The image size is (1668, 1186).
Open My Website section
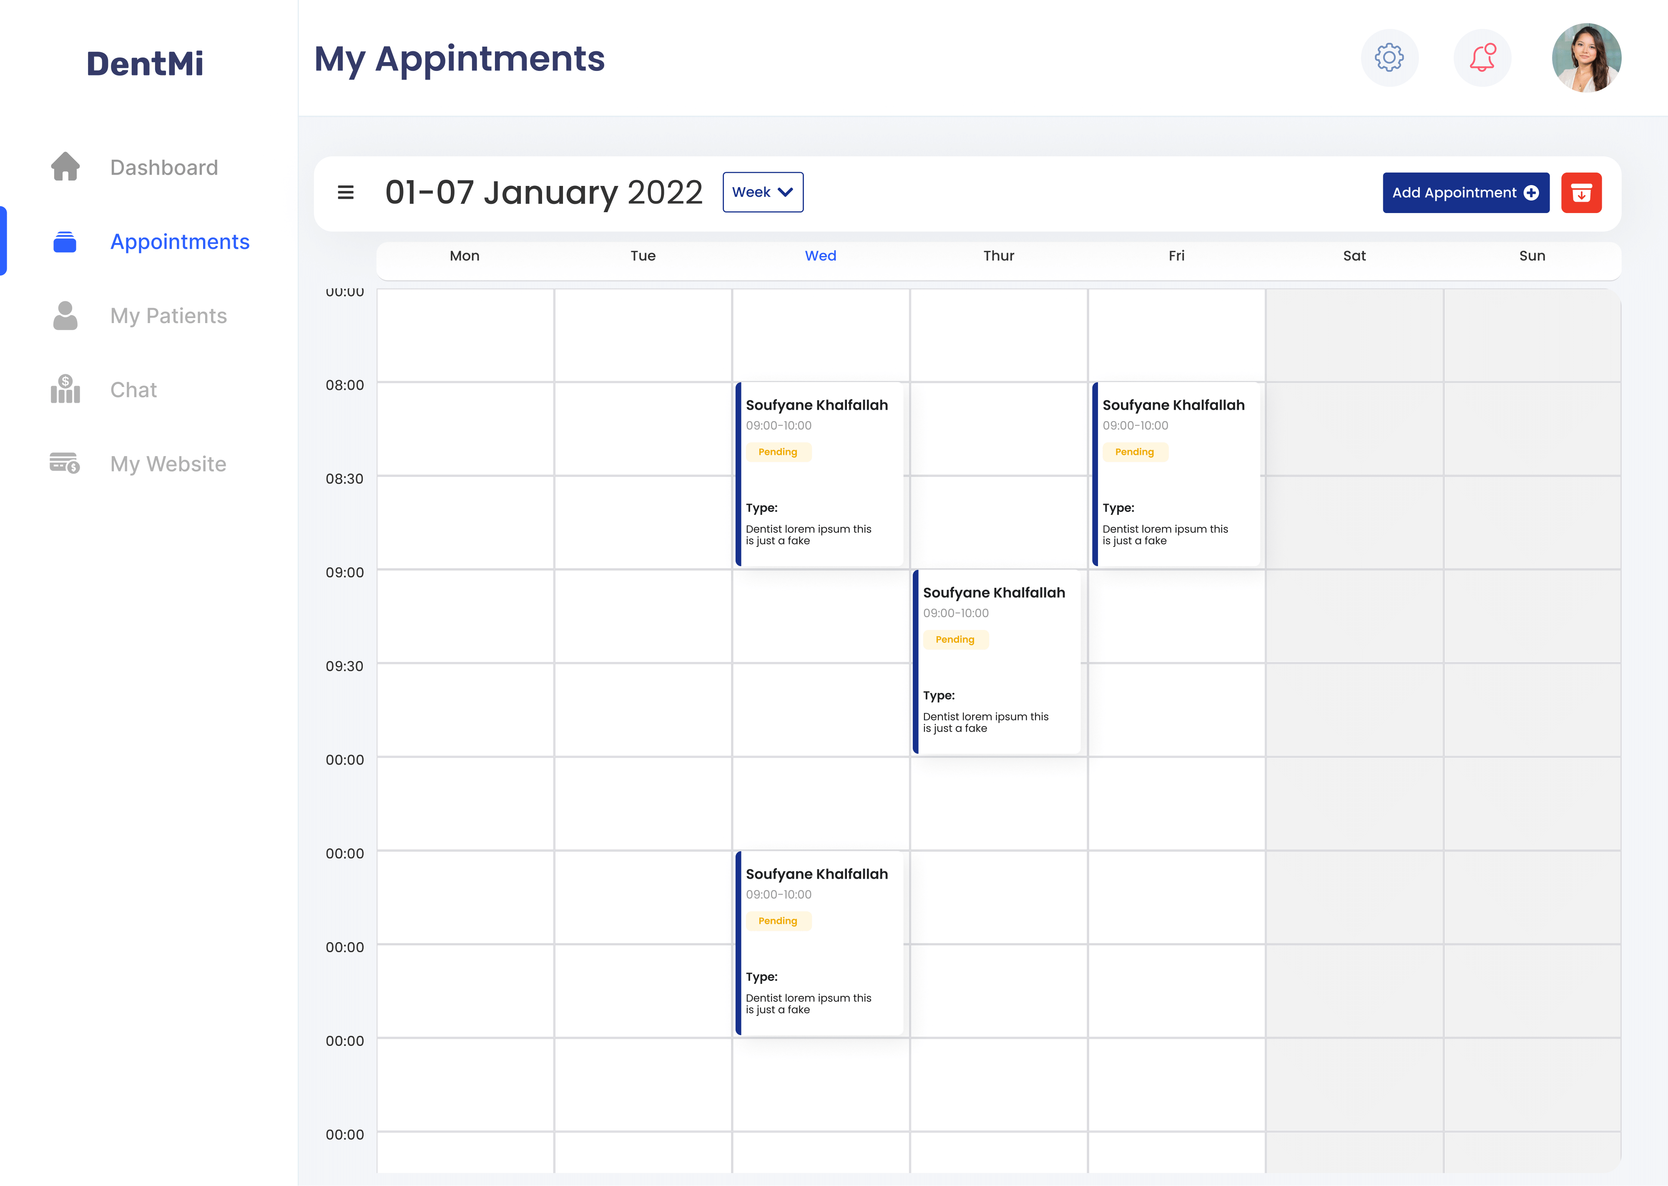(168, 464)
